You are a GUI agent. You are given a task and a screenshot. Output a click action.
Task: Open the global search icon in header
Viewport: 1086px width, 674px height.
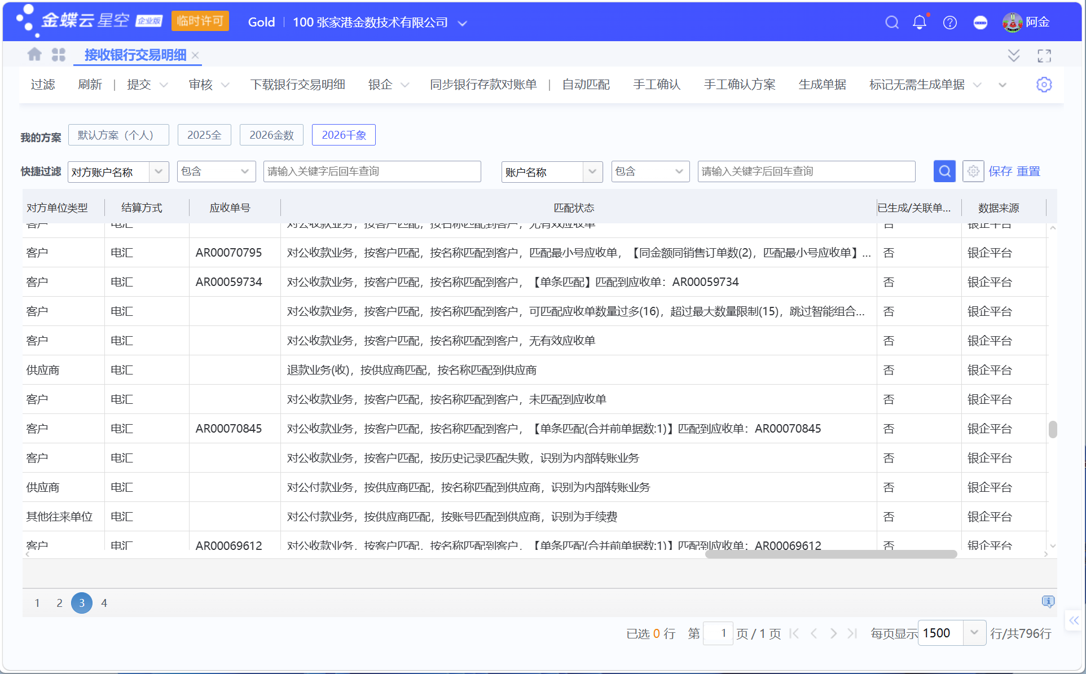891,23
